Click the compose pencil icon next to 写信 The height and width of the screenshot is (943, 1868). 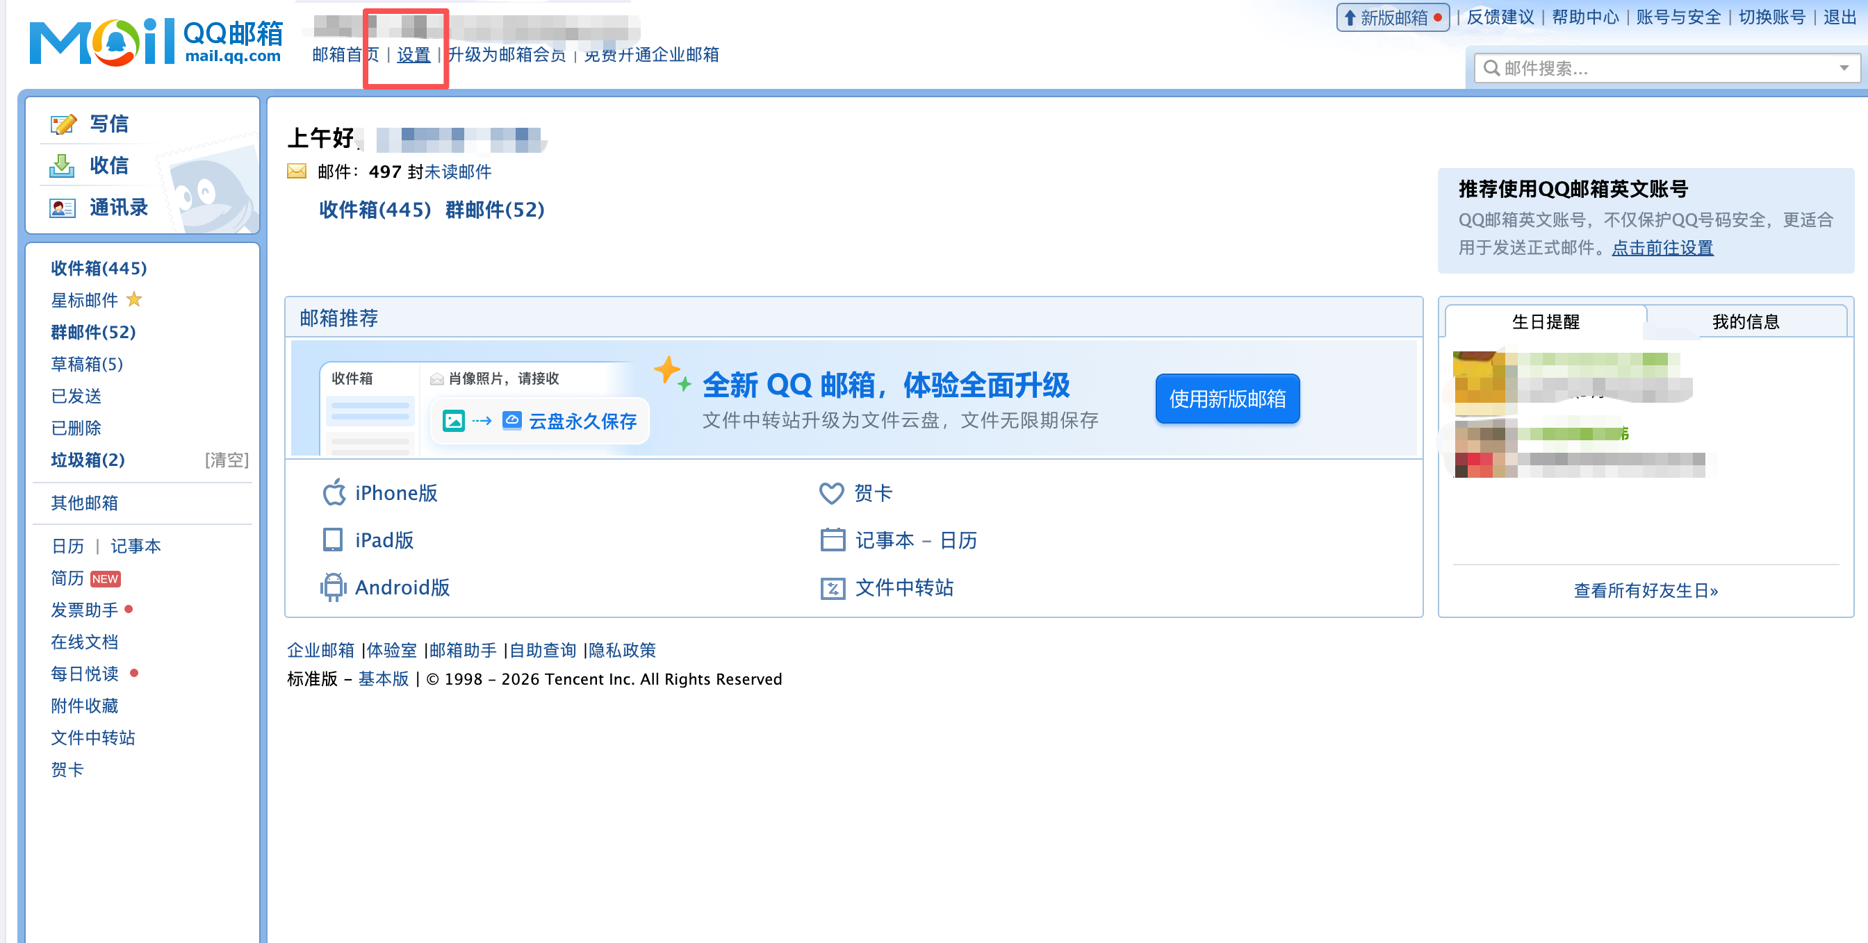click(x=63, y=124)
